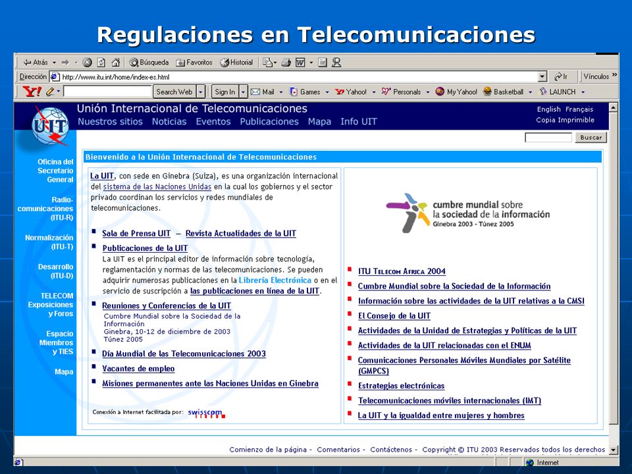Screen dimensions: 632x474
Task: Click the Search Web button
Action: coord(174,92)
